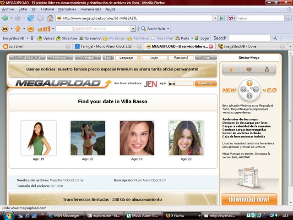Click the orange Download button
This screenshot has height=220, width=293.
pyautogui.click(x=206, y=83)
